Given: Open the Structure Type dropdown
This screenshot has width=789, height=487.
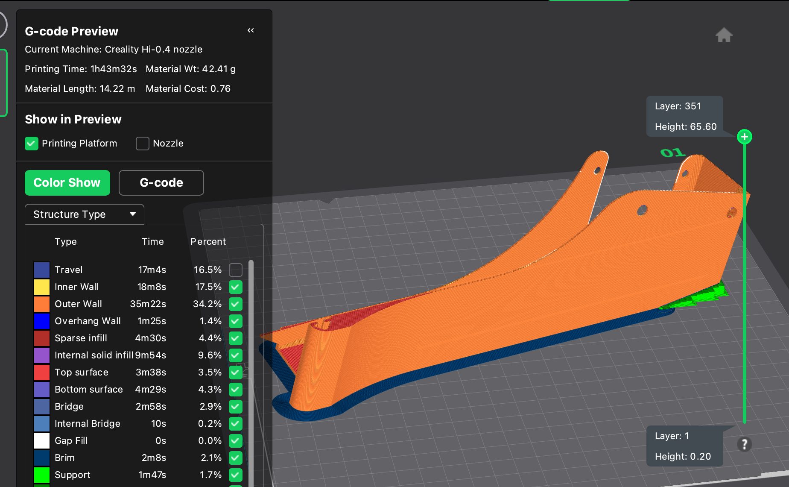Looking at the screenshot, I should coord(84,214).
